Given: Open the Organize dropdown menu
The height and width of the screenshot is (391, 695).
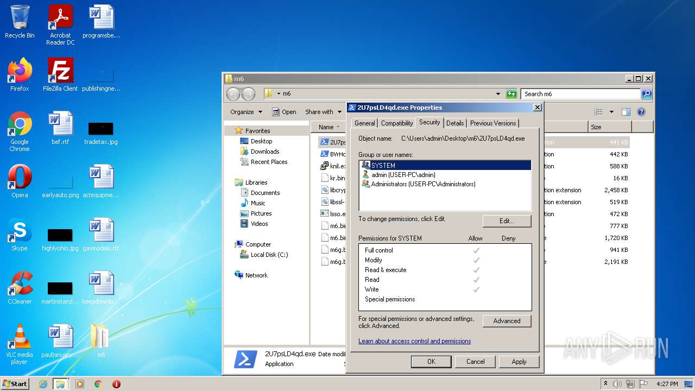Looking at the screenshot, I should [x=246, y=112].
